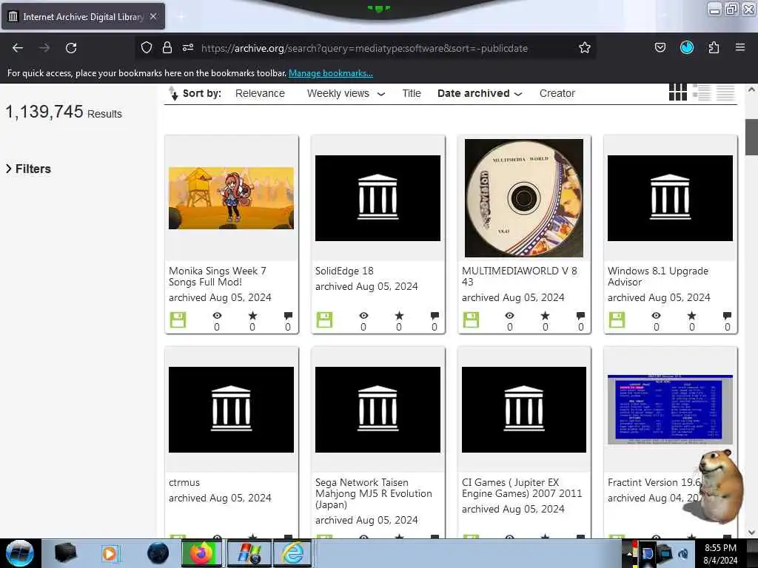This screenshot has width=758, height=568.
Task: Close the Internet Archive tab
Action: click(152, 16)
